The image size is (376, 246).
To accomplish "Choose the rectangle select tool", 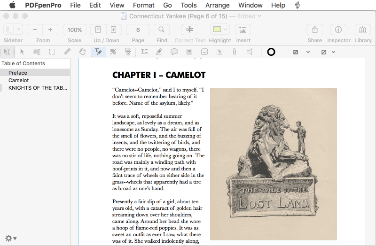I will click(x=52, y=52).
